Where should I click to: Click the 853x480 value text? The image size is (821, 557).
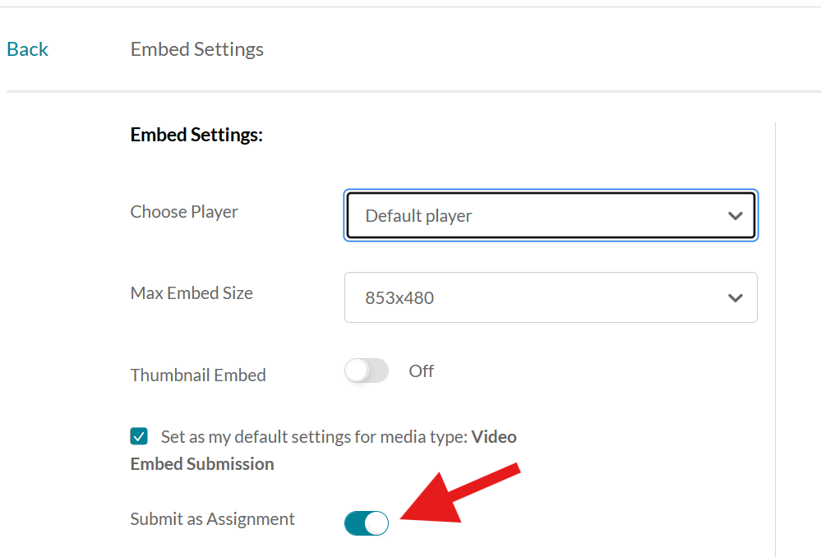399,298
